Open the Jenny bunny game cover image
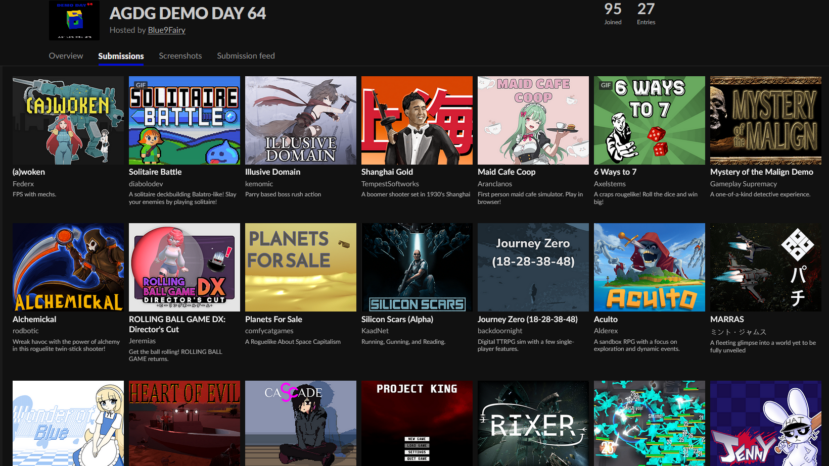This screenshot has width=829, height=466. [766, 423]
